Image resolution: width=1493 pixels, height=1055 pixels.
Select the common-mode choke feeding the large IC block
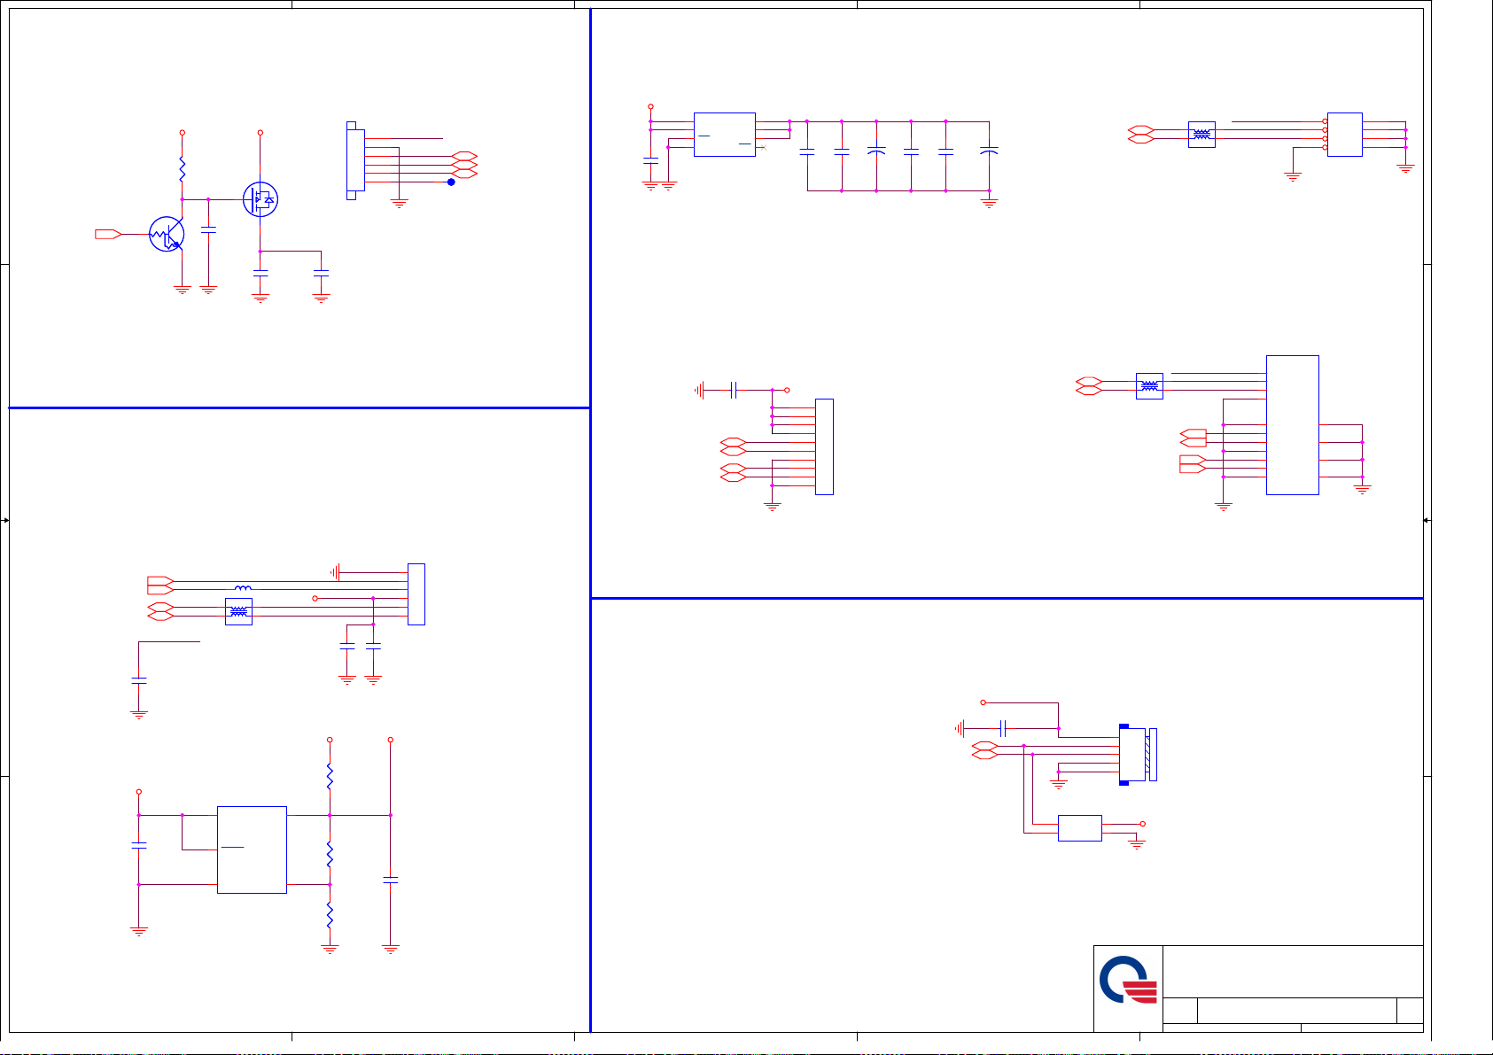[x=1149, y=386]
